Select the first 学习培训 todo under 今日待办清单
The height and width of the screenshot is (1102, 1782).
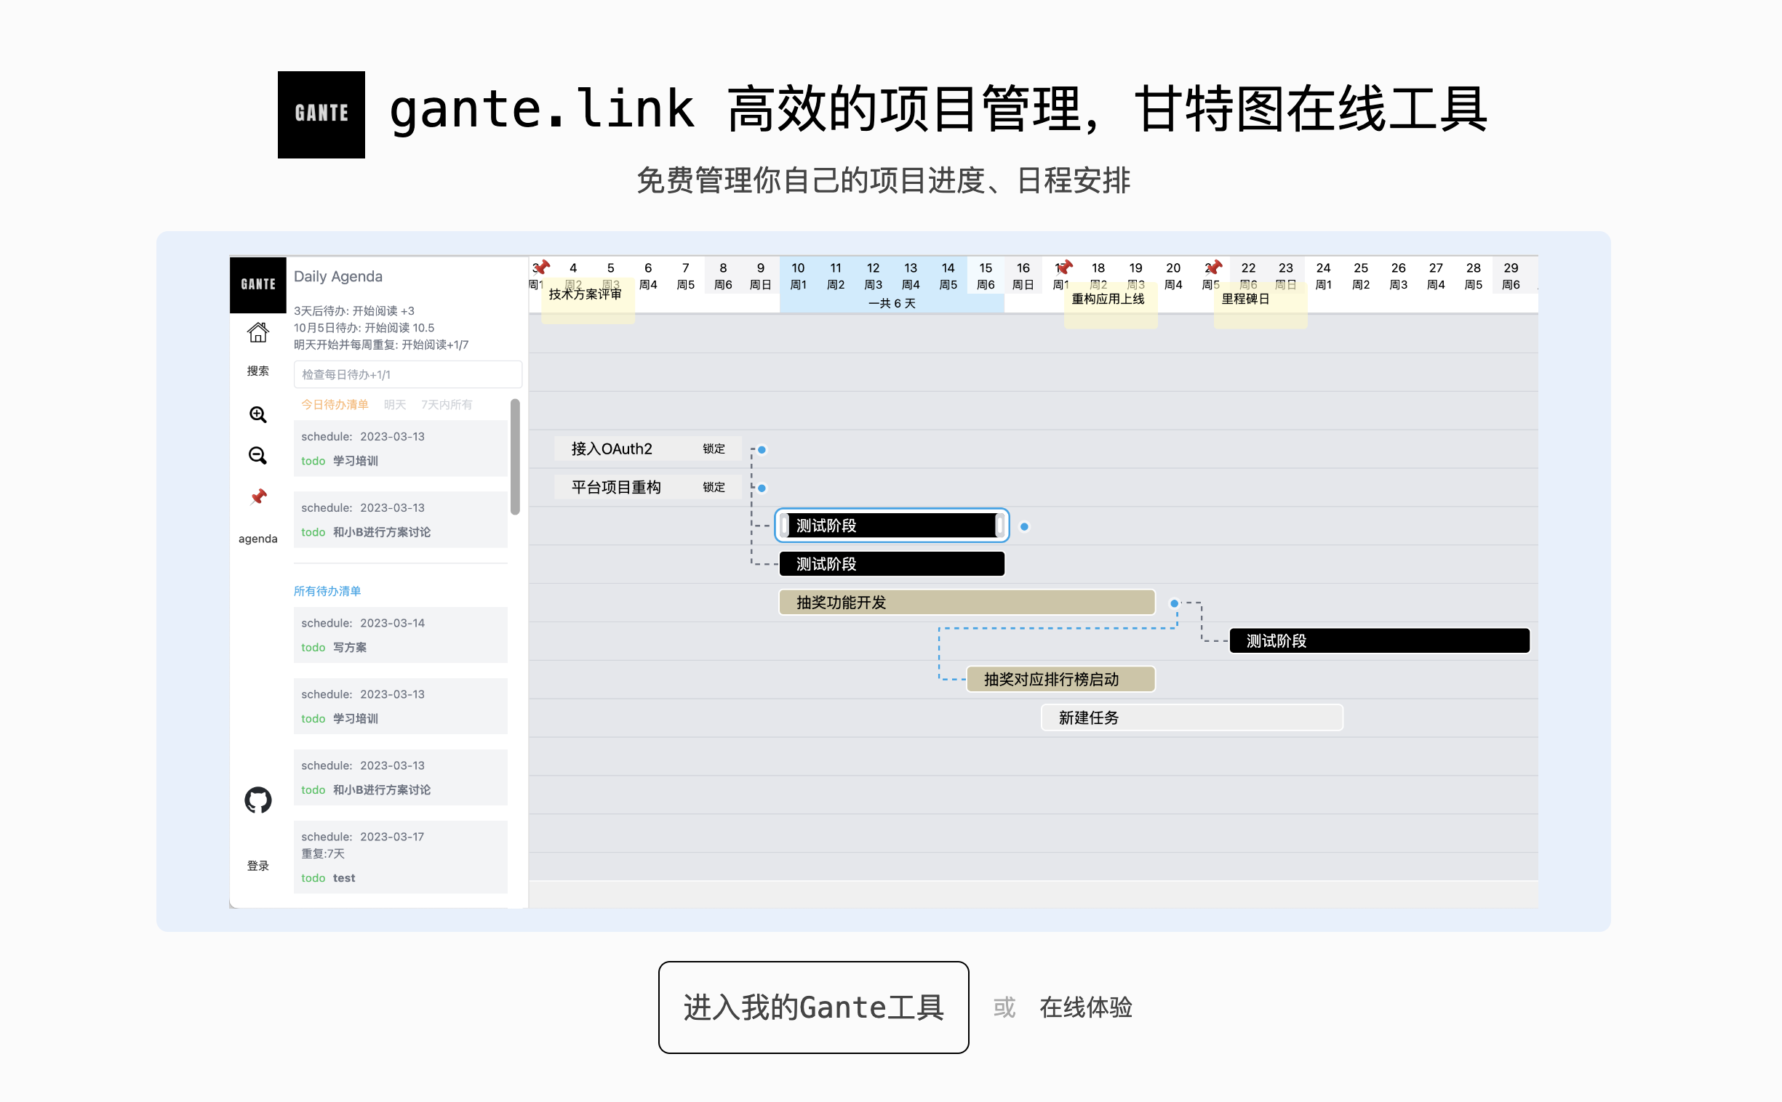(x=400, y=449)
